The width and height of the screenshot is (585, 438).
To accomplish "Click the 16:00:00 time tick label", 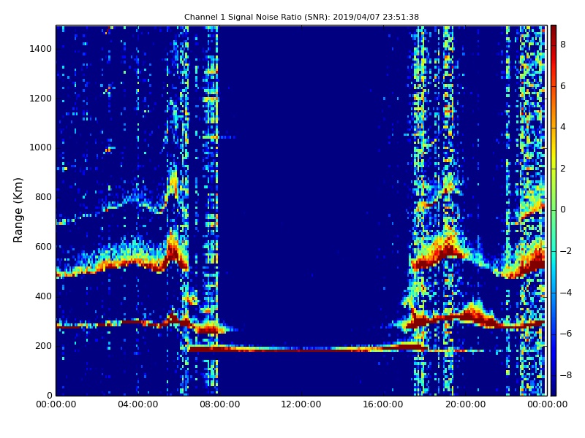I will point(383,404).
